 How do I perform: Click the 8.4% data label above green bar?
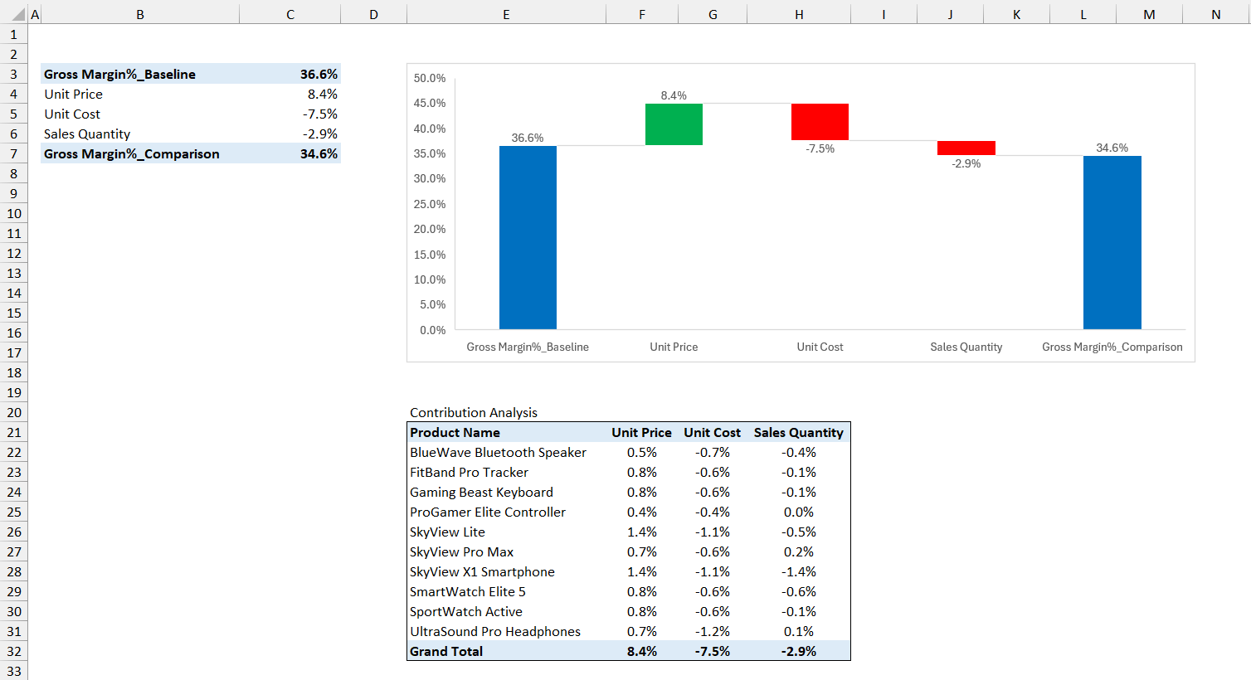(x=674, y=95)
